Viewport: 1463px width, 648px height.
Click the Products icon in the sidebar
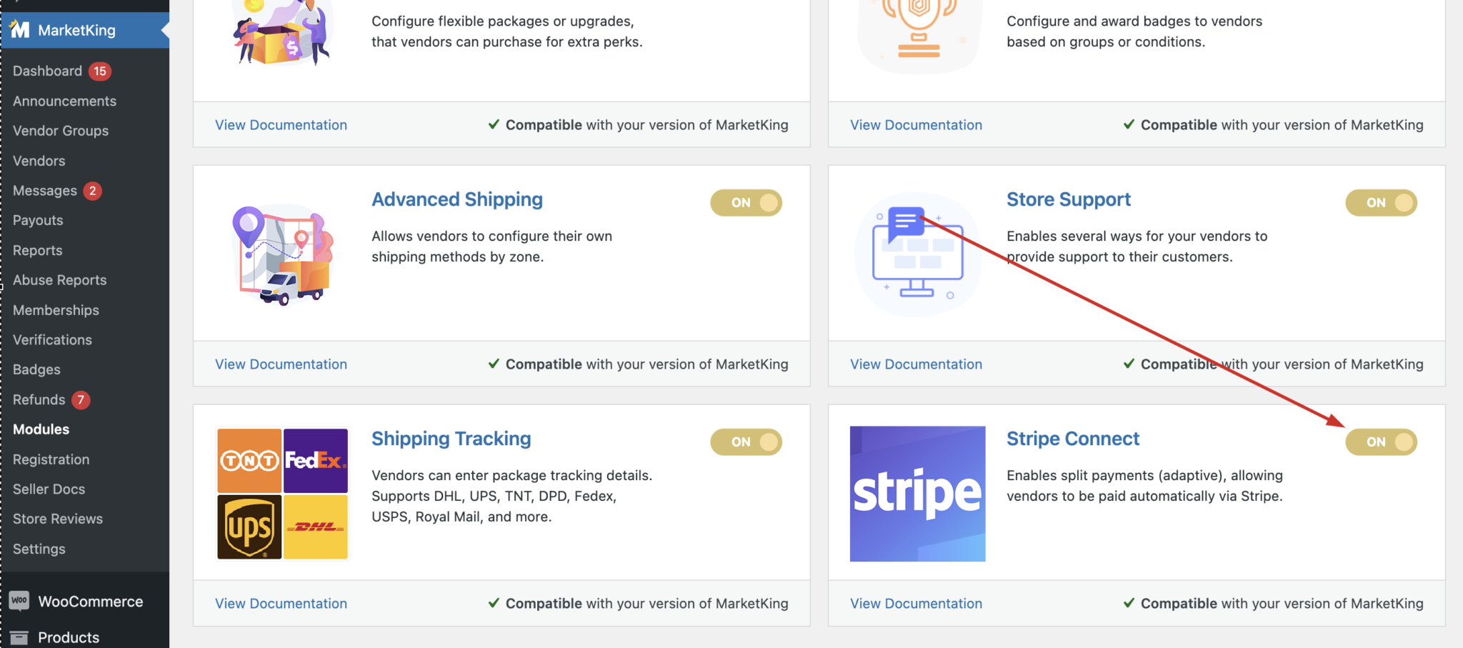[19, 636]
